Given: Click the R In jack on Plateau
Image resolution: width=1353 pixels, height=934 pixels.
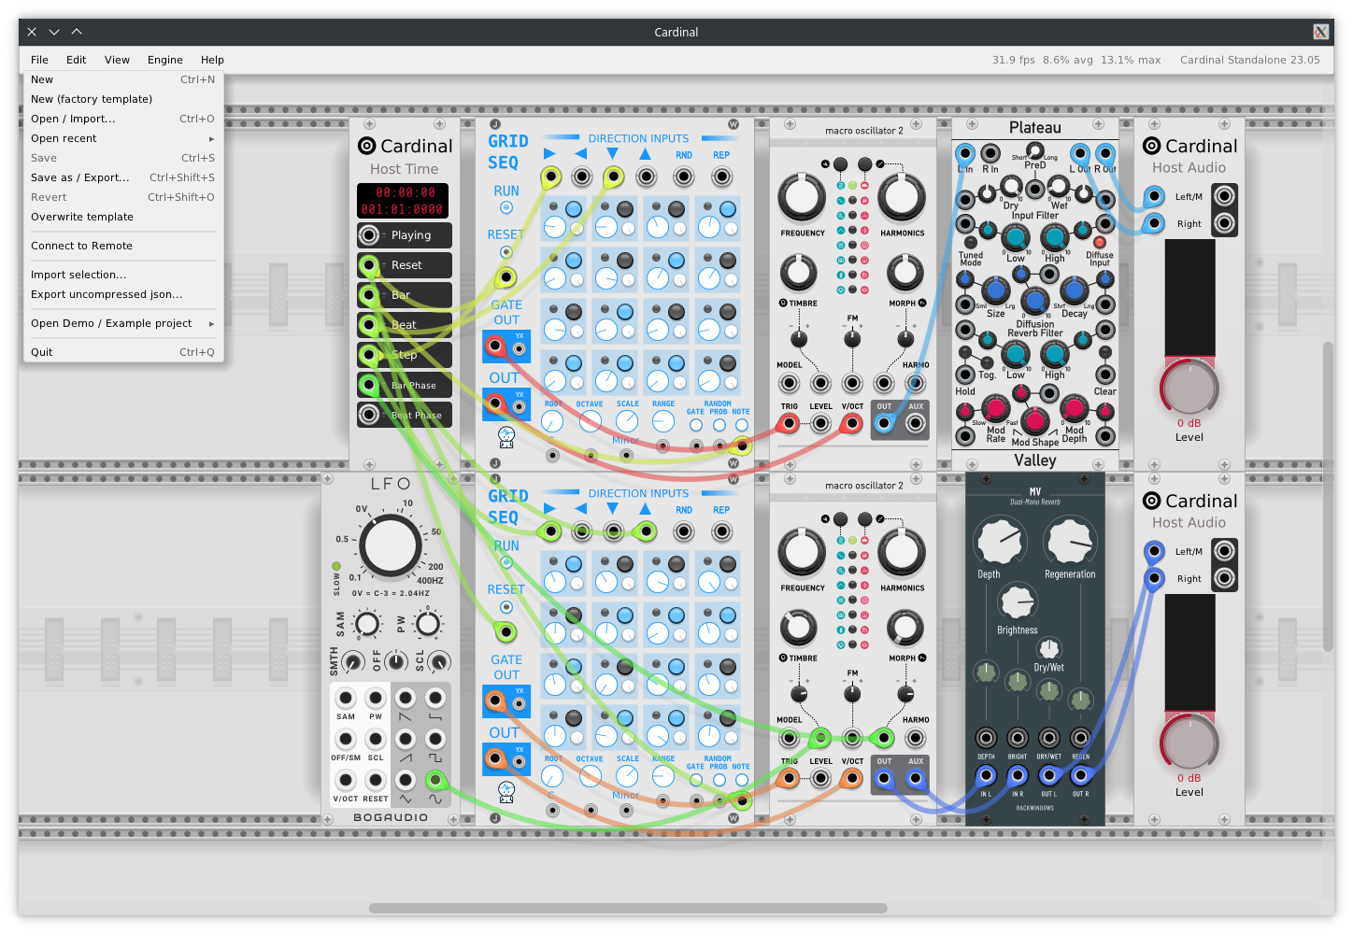Looking at the screenshot, I should tap(990, 153).
